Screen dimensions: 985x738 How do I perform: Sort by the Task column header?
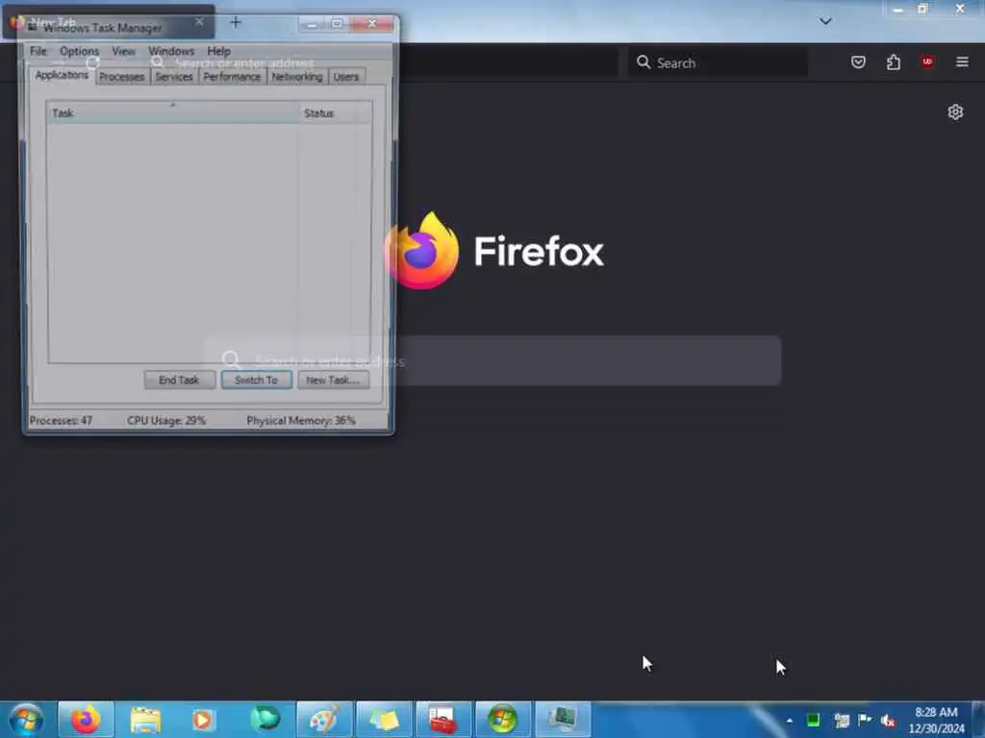[x=173, y=113]
